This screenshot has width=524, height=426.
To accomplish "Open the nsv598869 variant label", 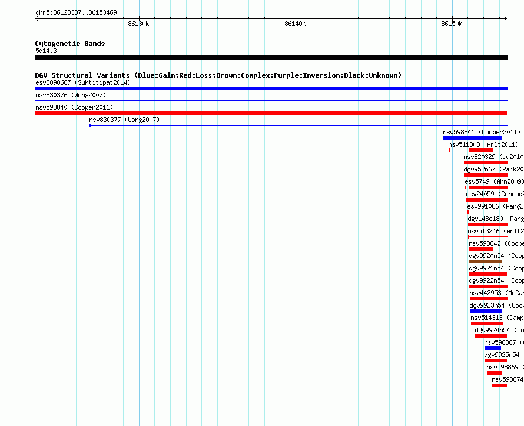I will 505,367.
